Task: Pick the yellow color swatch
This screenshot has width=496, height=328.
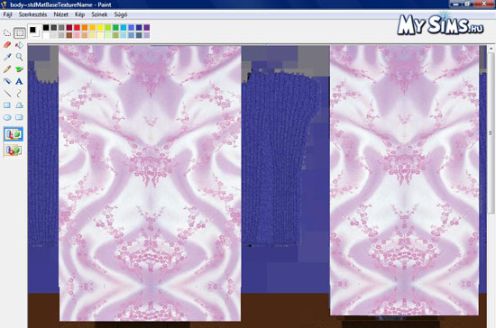Action: point(100,28)
